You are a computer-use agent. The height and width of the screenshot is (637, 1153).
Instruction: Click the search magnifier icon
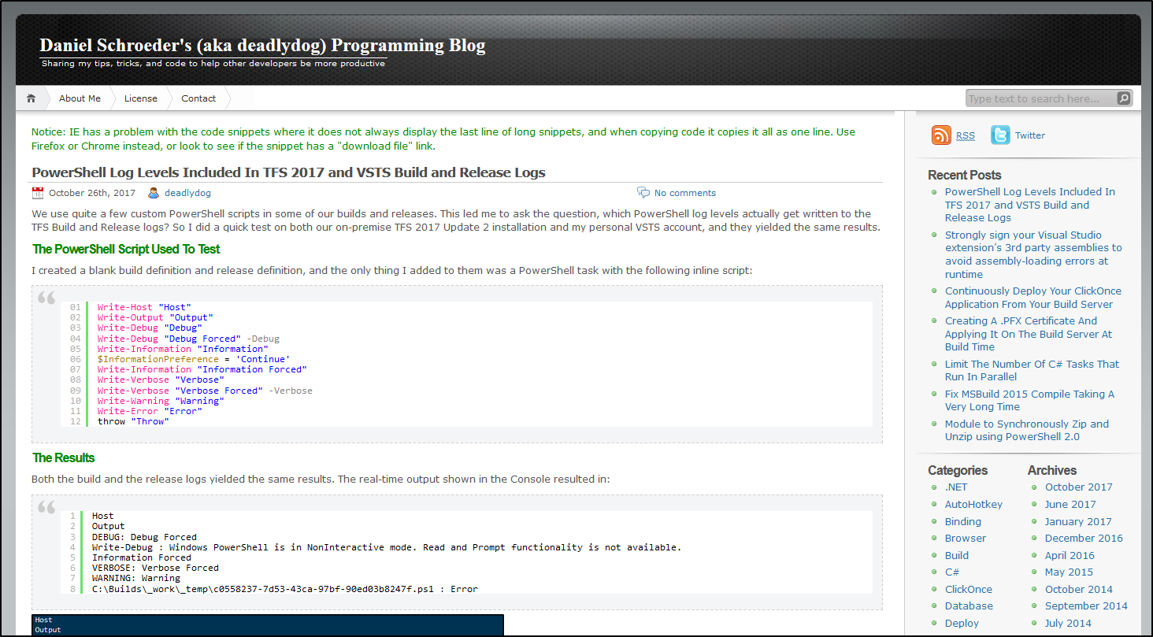pyautogui.click(x=1124, y=98)
